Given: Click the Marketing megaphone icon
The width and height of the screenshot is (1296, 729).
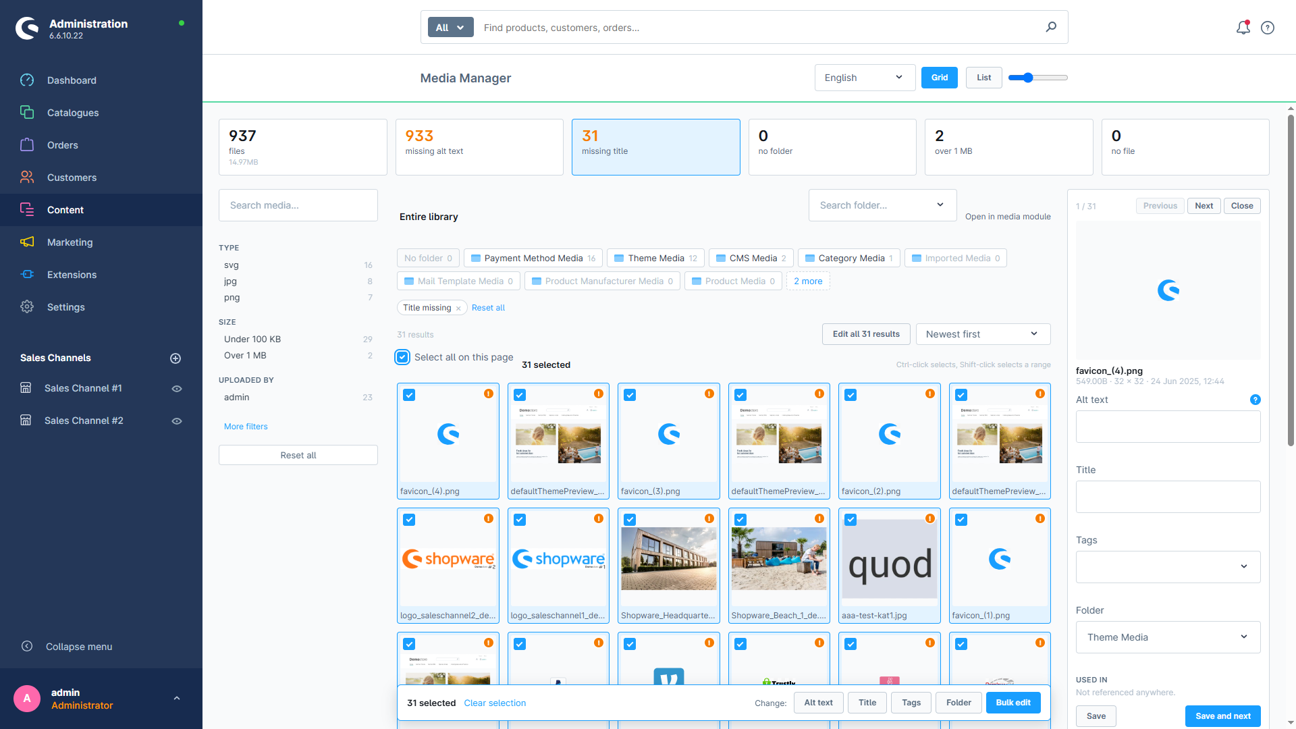Looking at the screenshot, I should (x=27, y=242).
